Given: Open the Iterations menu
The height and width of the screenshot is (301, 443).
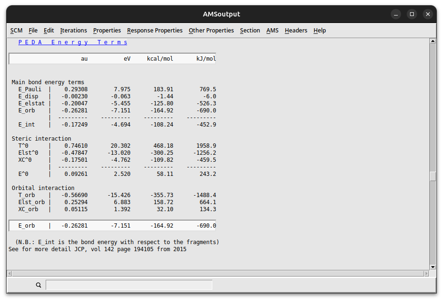Looking at the screenshot, I should pos(73,30).
